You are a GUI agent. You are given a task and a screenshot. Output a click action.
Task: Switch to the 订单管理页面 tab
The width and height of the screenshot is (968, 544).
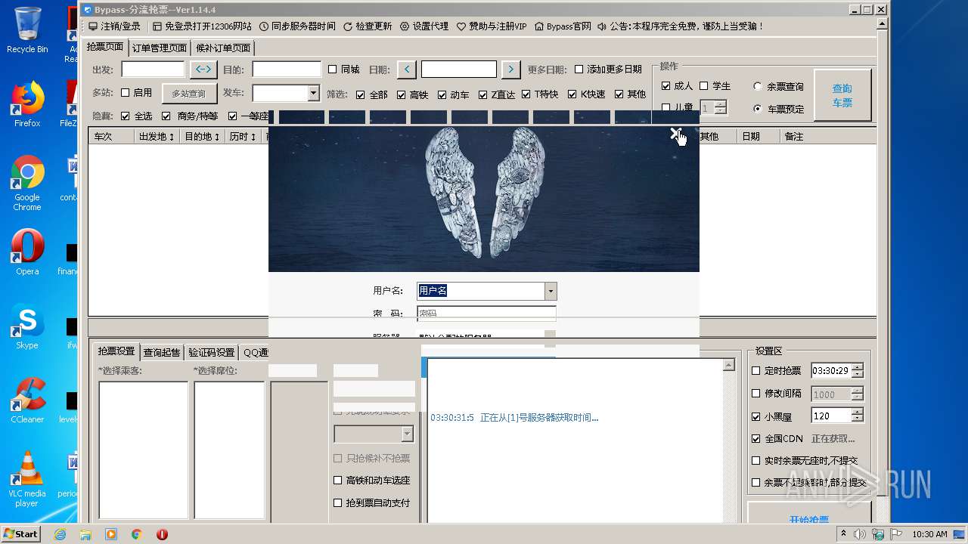[160, 48]
